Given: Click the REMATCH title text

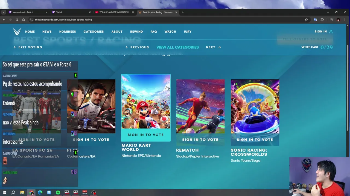Looking at the screenshot, I should (x=187, y=150).
